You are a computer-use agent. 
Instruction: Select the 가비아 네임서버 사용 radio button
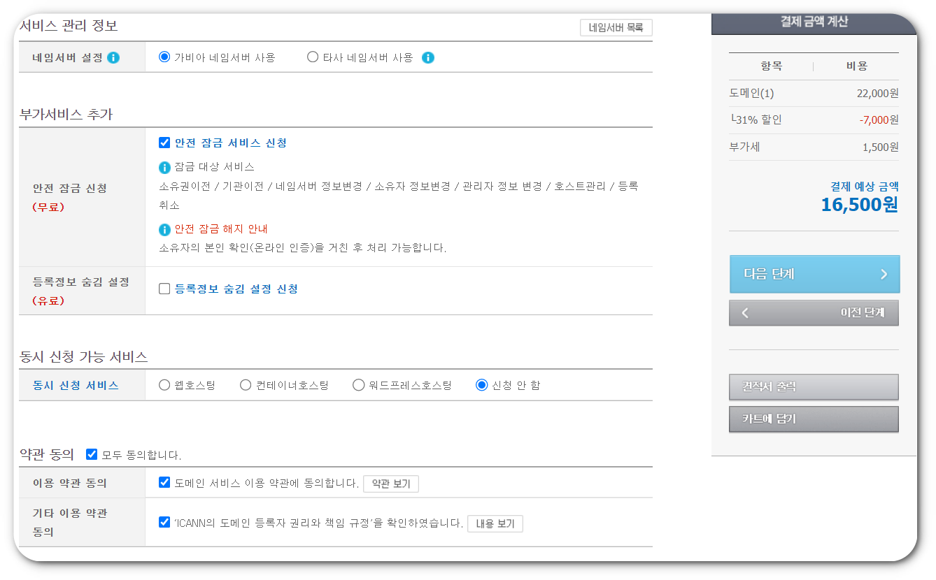[x=165, y=57]
